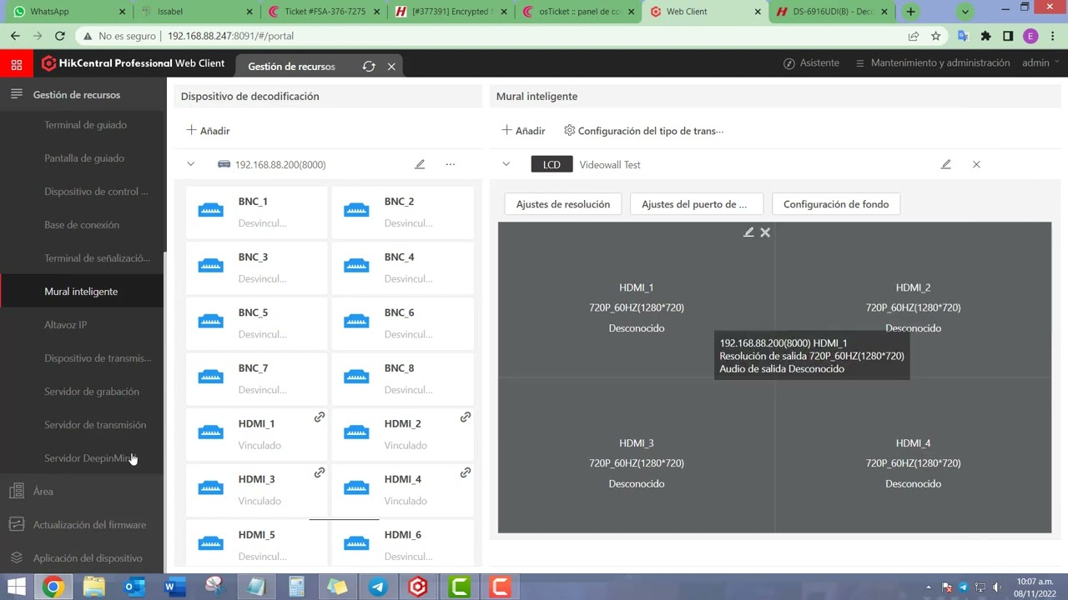1068x600 pixels.
Task: Open Outlook from the taskbar
Action: pyautogui.click(x=133, y=587)
